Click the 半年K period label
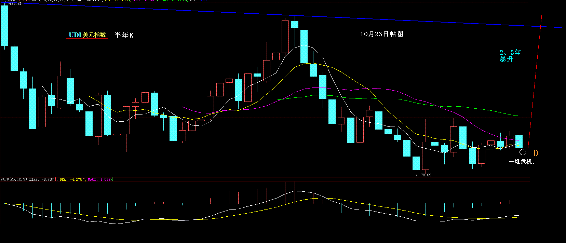Image resolution: width=566 pixels, height=243 pixels. click(x=124, y=35)
